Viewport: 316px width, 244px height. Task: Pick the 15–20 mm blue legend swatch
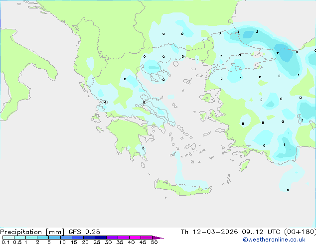tap(78, 238)
